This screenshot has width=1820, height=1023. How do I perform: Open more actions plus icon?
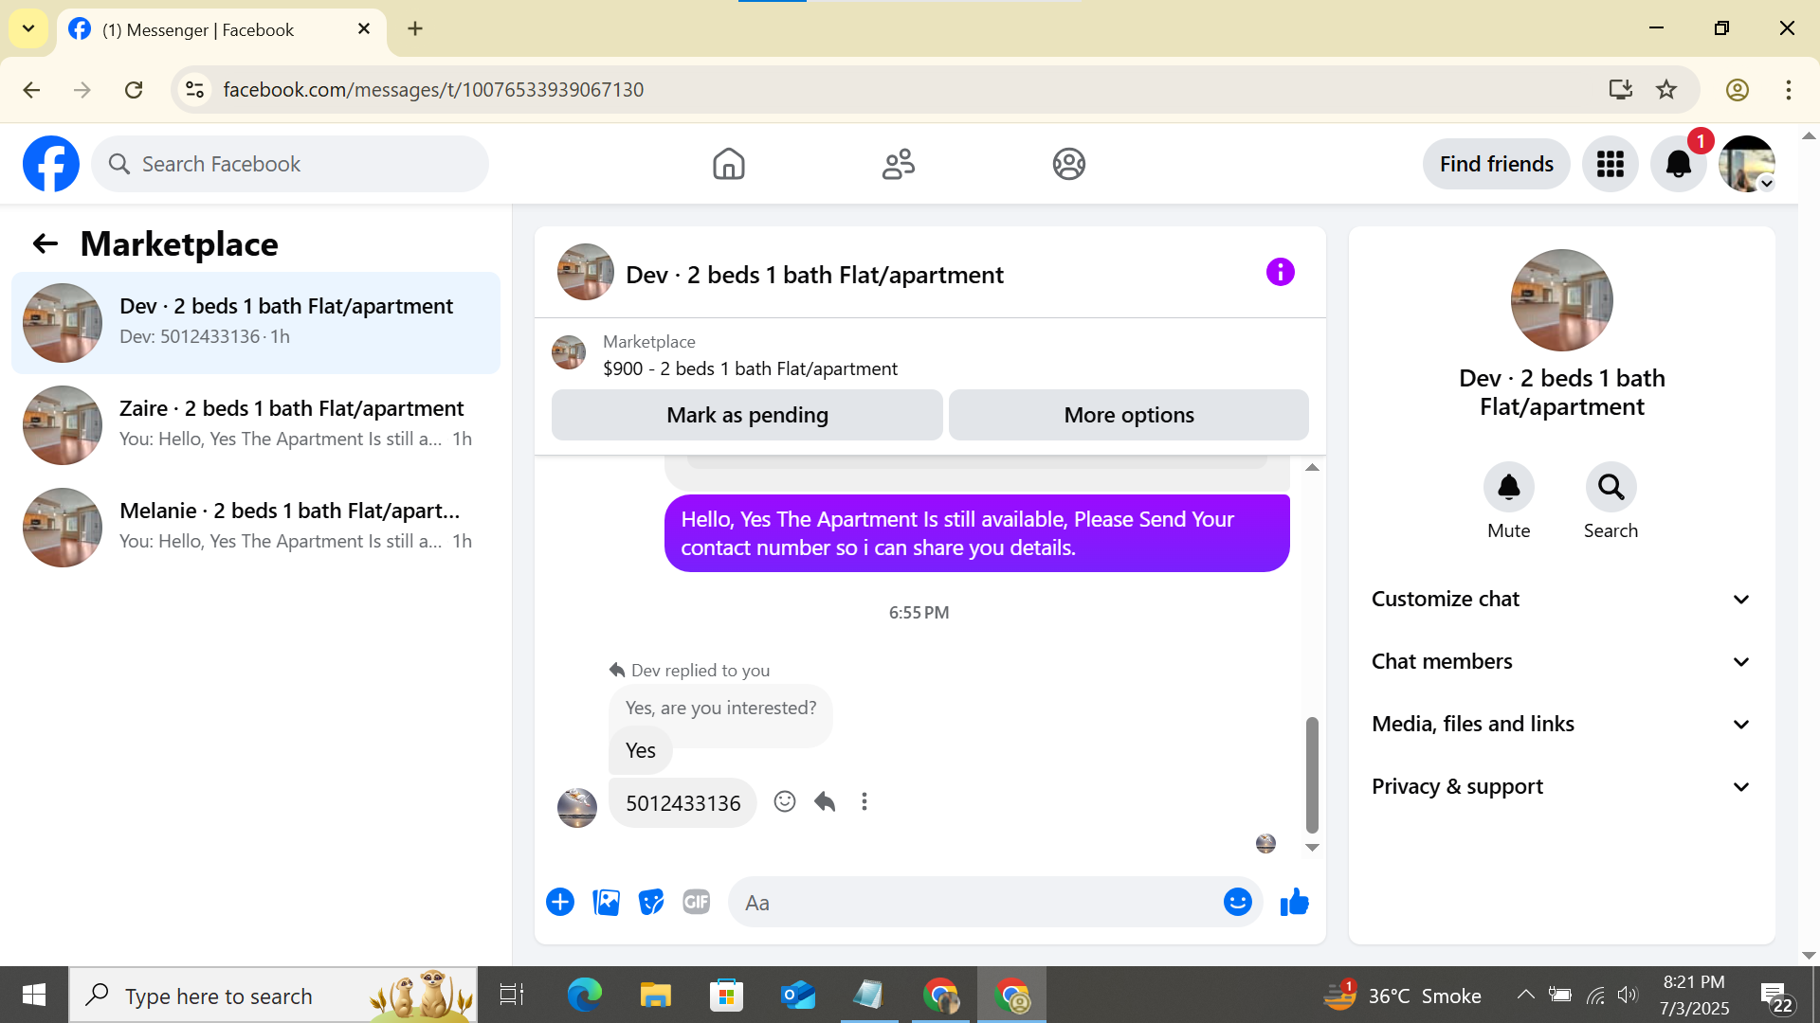[x=560, y=903]
